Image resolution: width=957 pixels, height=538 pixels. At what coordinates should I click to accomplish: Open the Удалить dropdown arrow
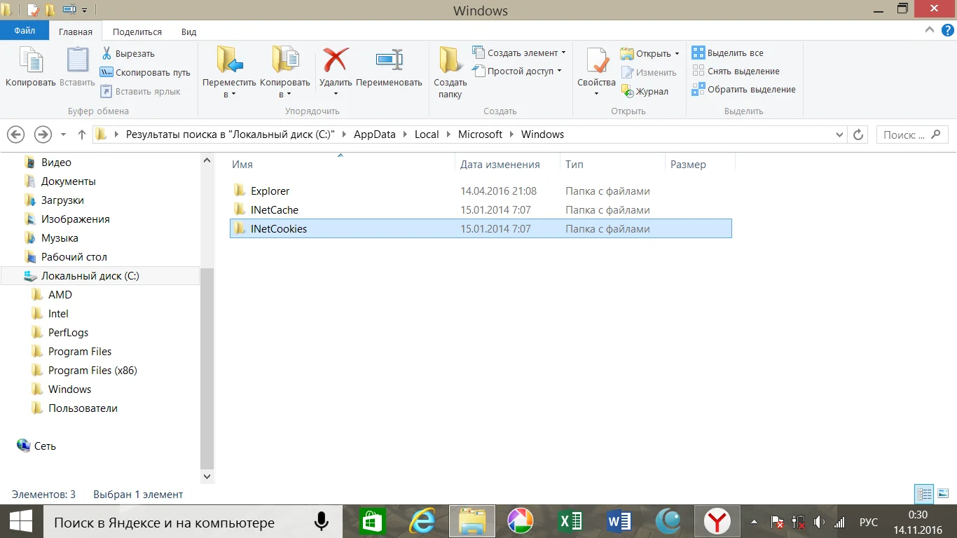(336, 94)
